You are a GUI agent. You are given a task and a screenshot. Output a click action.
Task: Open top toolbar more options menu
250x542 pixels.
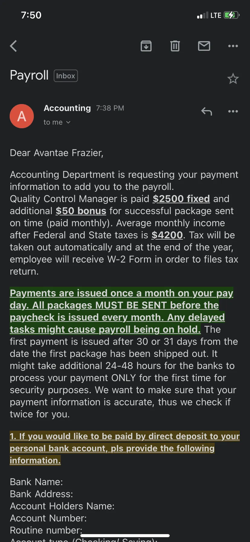(x=233, y=46)
